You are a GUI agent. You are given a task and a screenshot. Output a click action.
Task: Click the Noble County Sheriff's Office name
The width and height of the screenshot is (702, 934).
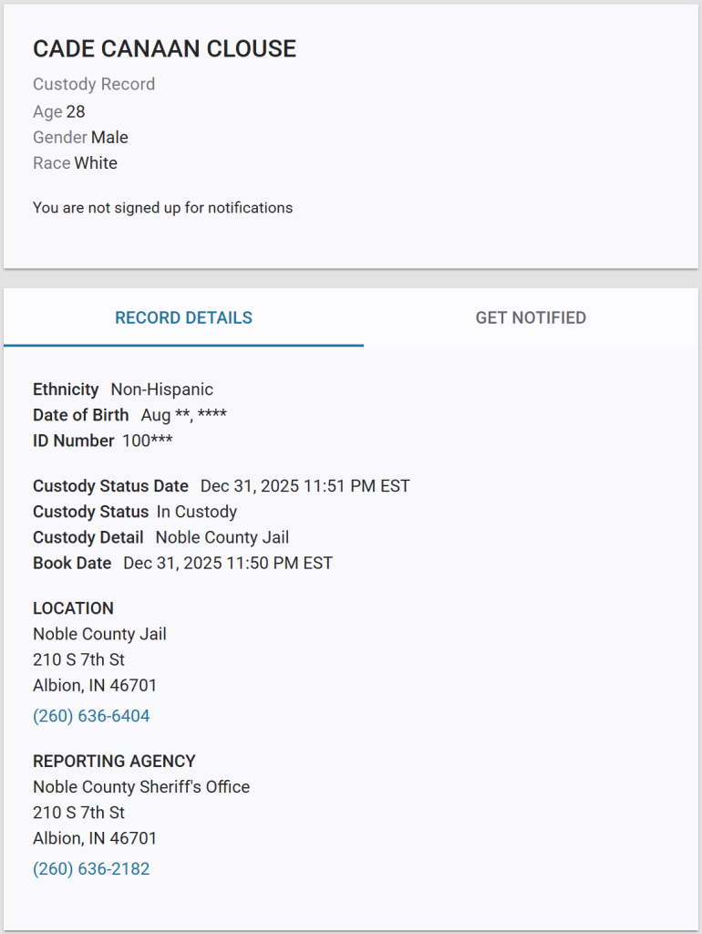pos(141,787)
